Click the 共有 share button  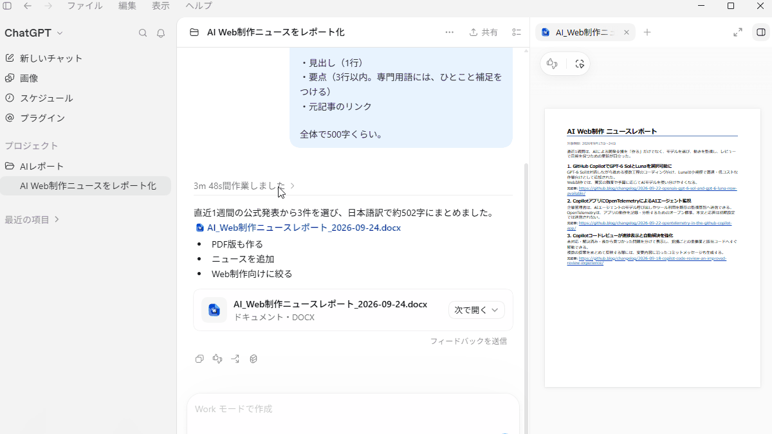coord(483,32)
